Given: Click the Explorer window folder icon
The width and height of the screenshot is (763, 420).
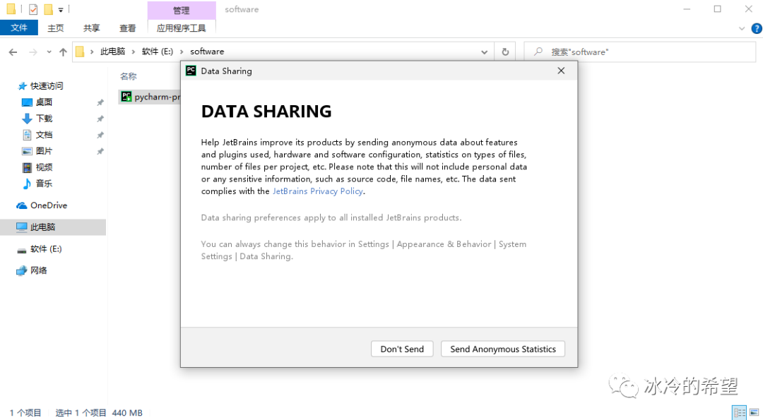Looking at the screenshot, I should click(11, 8).
